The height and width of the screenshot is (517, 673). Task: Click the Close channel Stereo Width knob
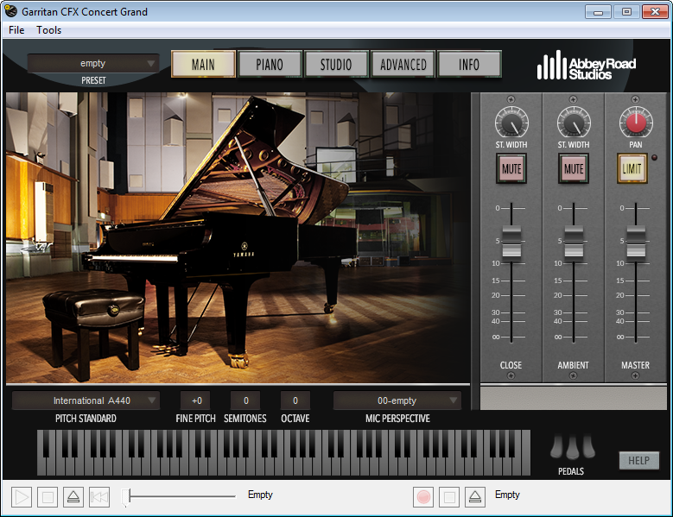[x=511, y=123]
